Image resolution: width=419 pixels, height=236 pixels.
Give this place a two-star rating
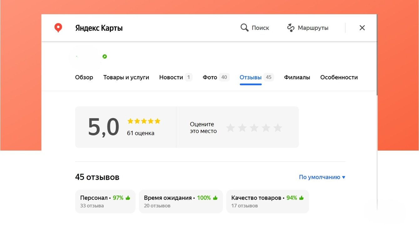[242, 128]
